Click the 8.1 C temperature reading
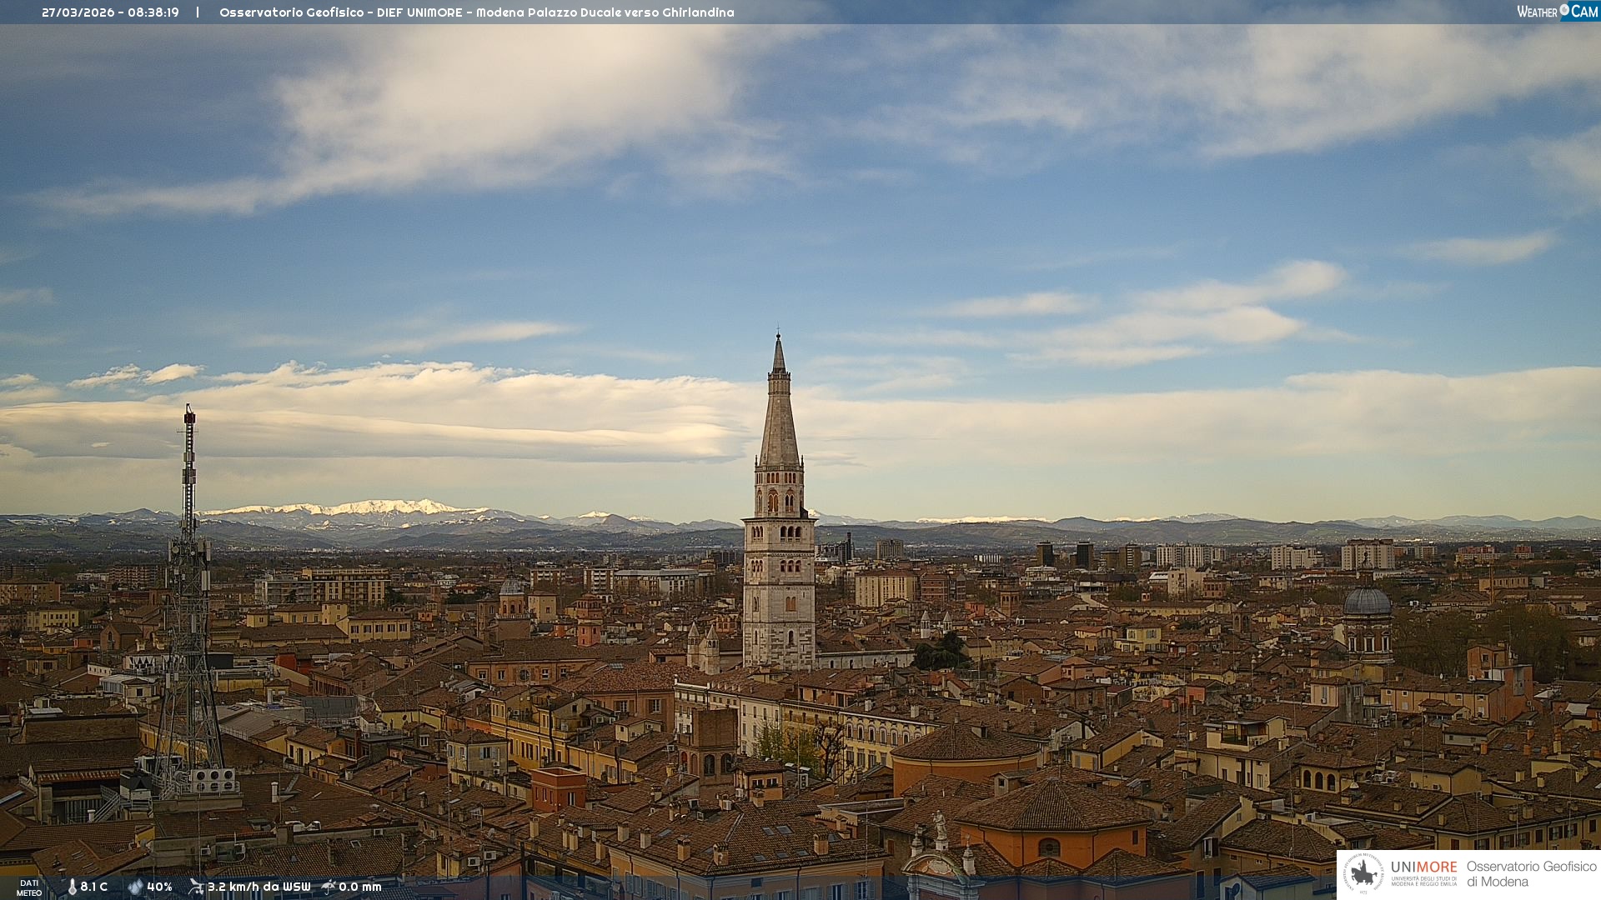This screenshot has height=900, width=1601. 94,887
